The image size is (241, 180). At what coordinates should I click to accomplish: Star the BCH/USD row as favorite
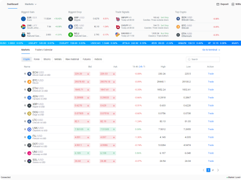25,74
